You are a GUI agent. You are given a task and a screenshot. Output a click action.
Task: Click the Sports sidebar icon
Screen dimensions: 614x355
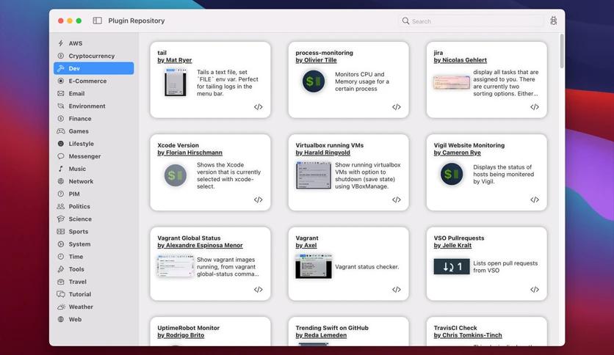(61, 232)
